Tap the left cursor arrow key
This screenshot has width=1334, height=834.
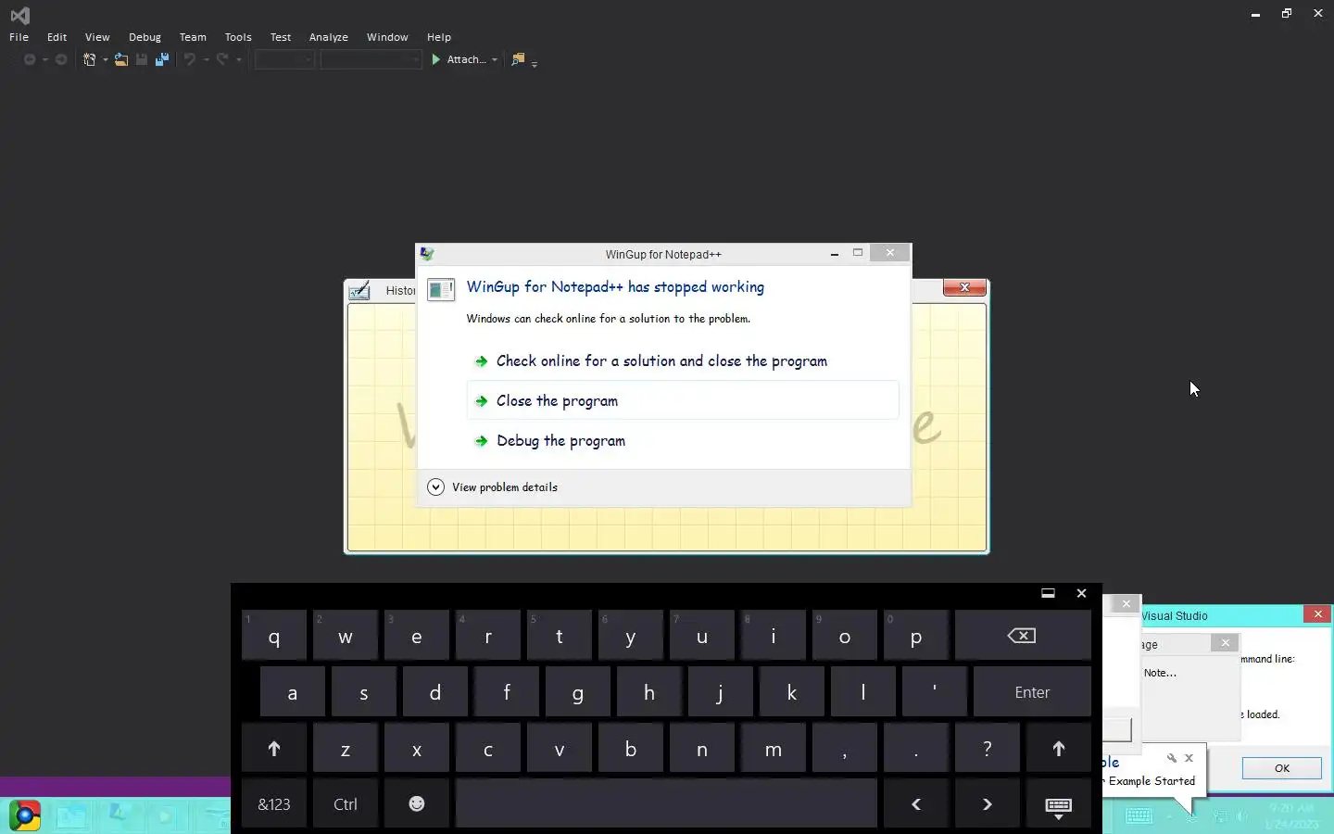click(916, 804)
